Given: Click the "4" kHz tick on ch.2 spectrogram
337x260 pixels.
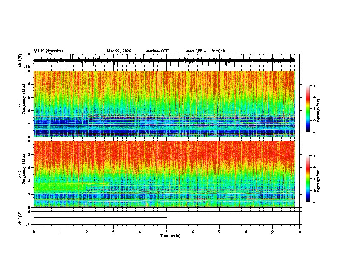Looking at the screenshot, I should click(x=30, y=181).
